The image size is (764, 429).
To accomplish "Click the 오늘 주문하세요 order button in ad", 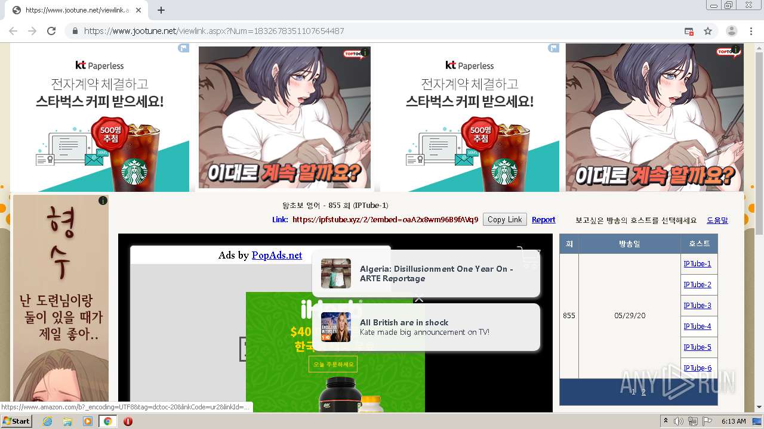I will (333, 364).
